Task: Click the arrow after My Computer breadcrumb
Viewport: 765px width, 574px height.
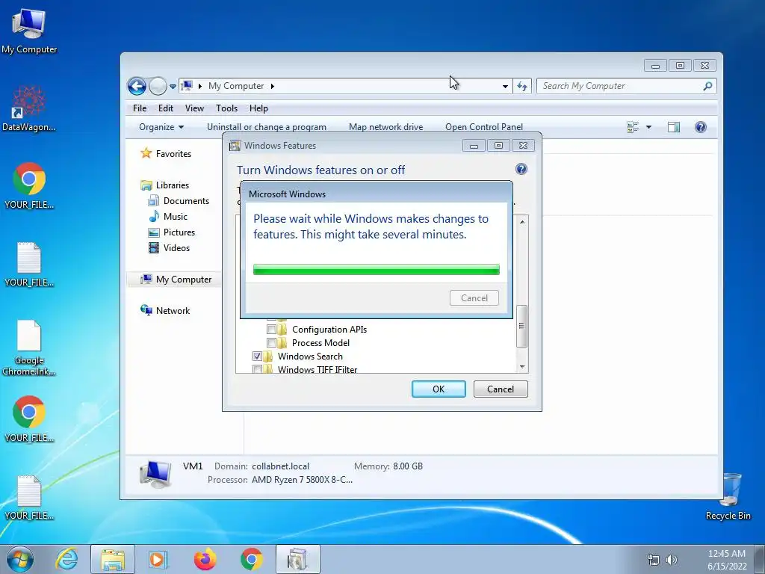Action: coord(272,87)
